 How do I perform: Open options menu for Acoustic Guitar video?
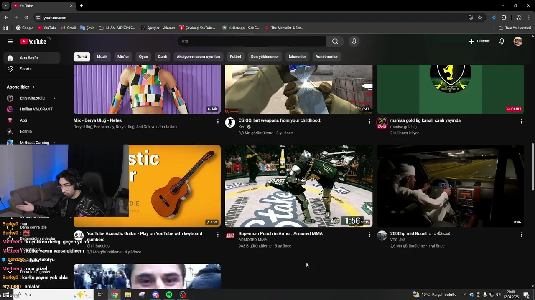pyautogui.click(x=218, y=235)
